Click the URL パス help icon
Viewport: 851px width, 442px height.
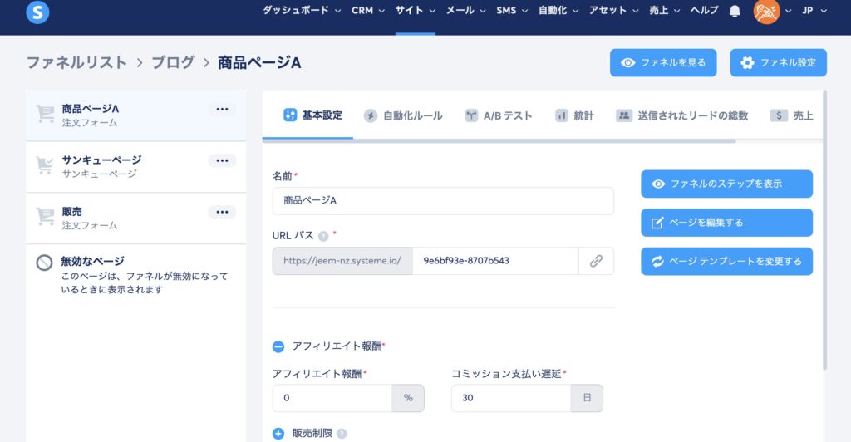[x=323, y=236]
